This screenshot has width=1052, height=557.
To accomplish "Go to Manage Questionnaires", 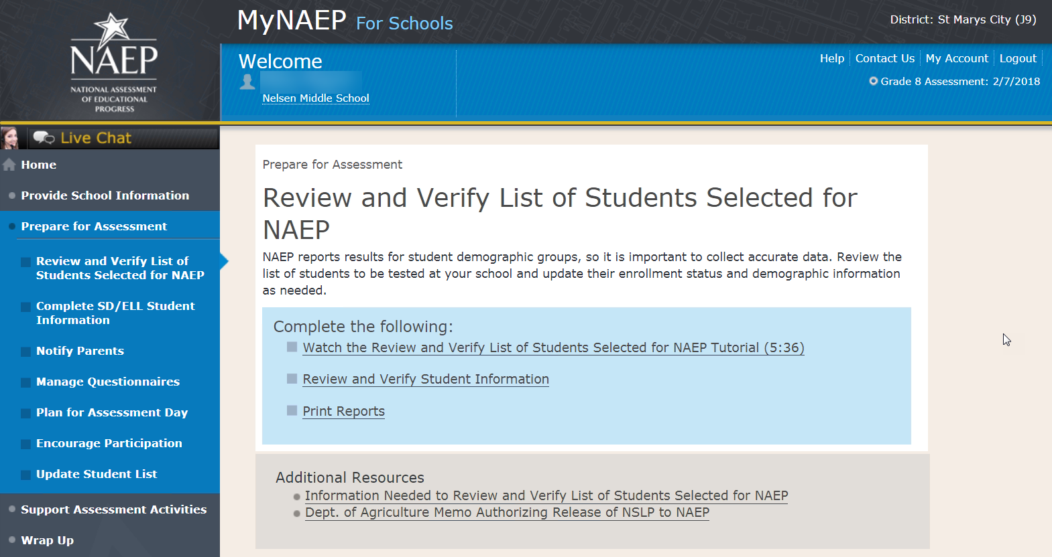I will coord(108,382).
